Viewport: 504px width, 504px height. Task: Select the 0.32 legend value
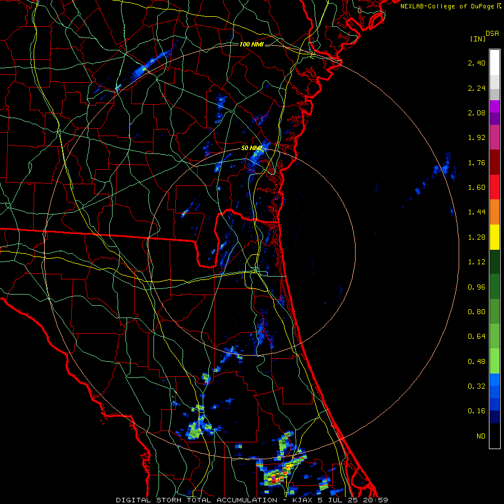477,386
